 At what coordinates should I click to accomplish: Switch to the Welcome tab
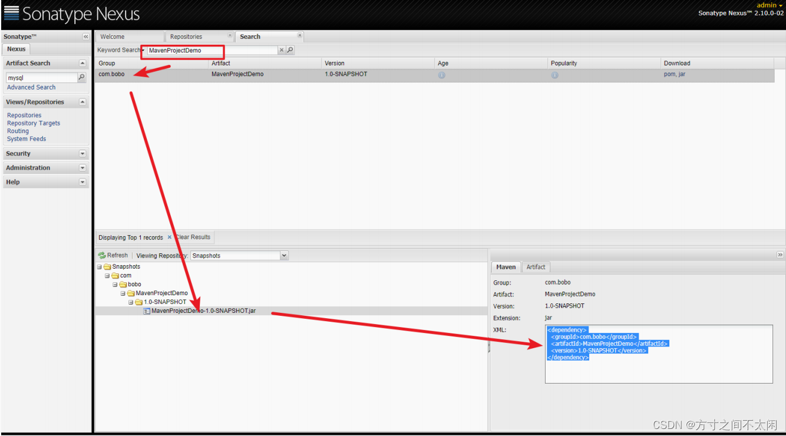coord(129,37)
